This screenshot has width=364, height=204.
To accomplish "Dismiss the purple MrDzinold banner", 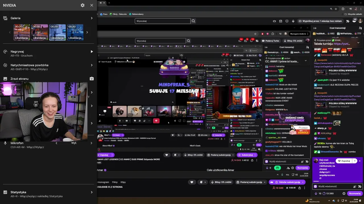I will click(x=359, y=161).
